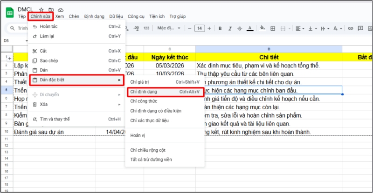The height and width of the screenshot is (193, 373).
Task: Choose Tìm và thay thế
Action: click(x=76, y=119)
